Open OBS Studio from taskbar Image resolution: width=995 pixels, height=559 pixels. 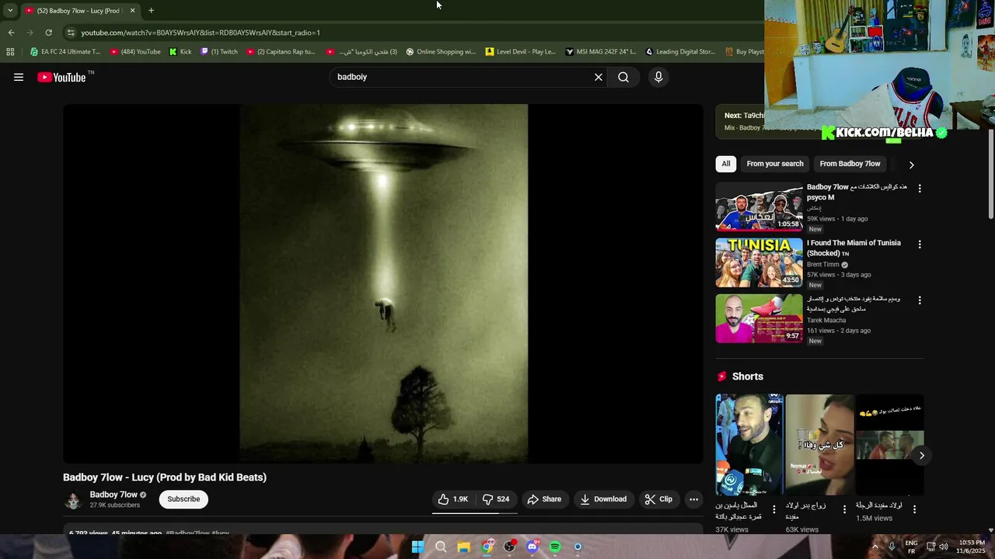click(509, 547)
